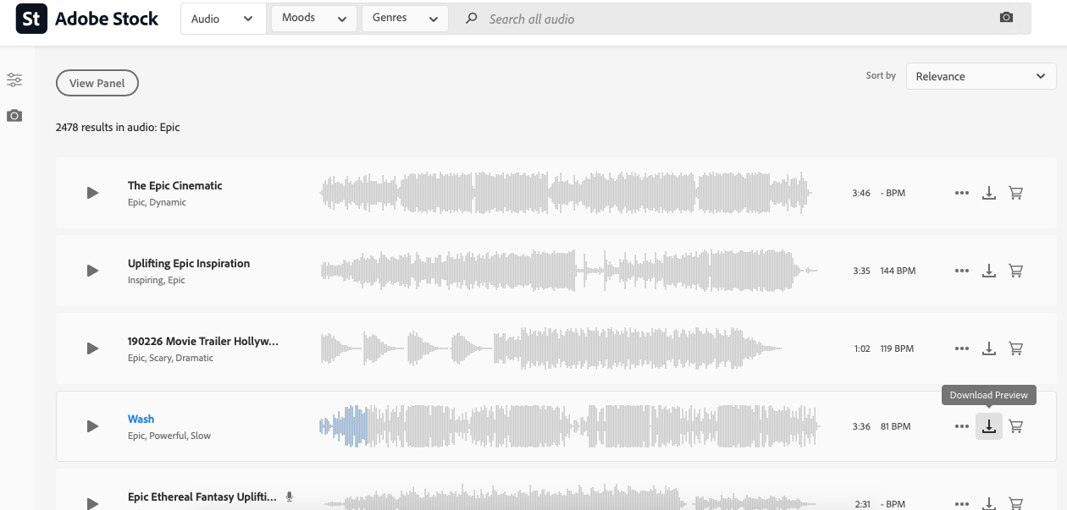Add Uplifting Epic Inspiration to cart
This screenshot has width=1067, height=510.
[x=1016, y=271]
